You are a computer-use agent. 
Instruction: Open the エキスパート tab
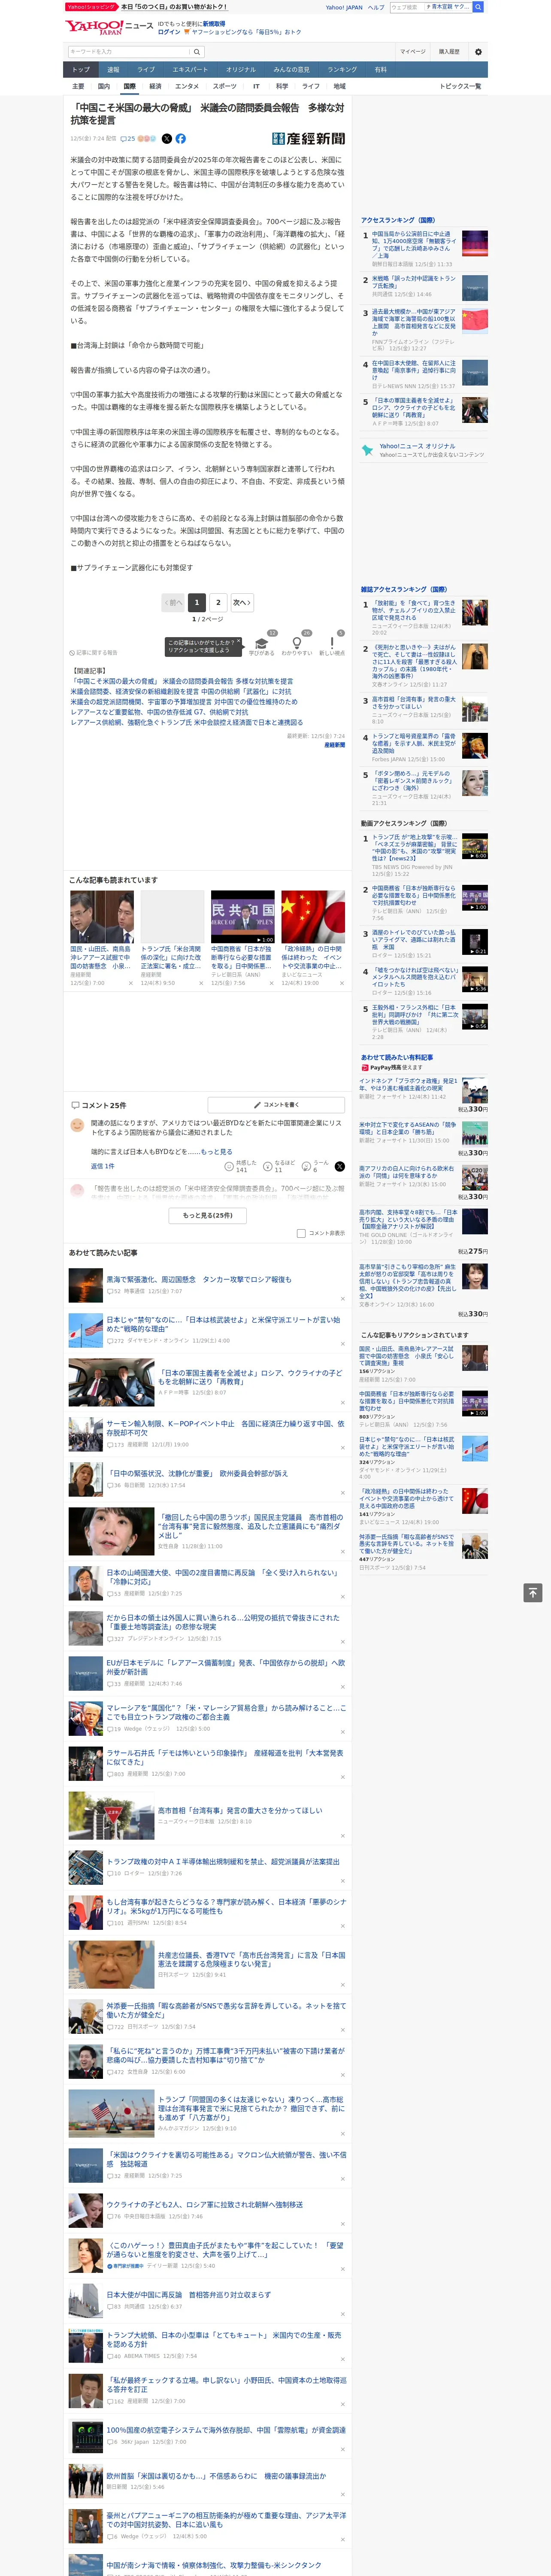pyautogui.click(x=190, y=70)
